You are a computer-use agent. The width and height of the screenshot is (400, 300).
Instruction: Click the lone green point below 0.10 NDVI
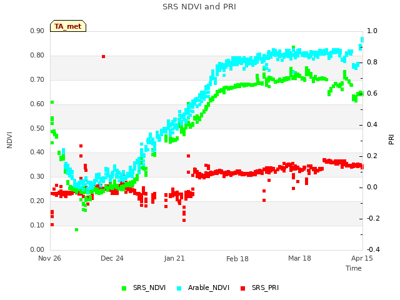[x=76, y=230]
